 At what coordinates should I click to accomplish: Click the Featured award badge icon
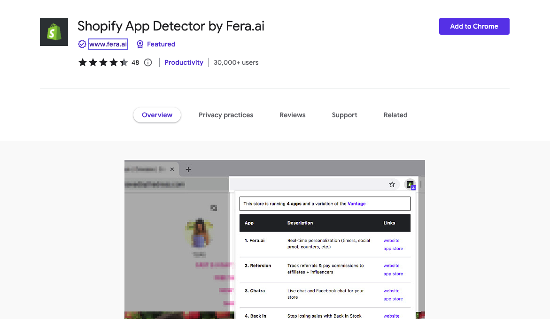click(x=140, y=44)
